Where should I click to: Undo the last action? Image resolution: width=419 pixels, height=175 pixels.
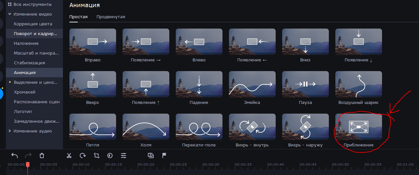(15, 156)
